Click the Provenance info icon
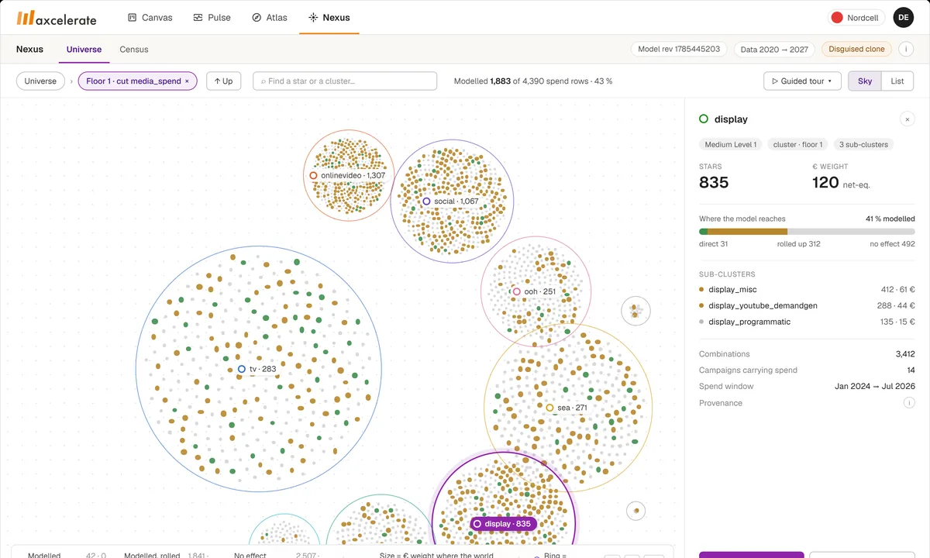 pyautogui.click(x=909, y=403)
